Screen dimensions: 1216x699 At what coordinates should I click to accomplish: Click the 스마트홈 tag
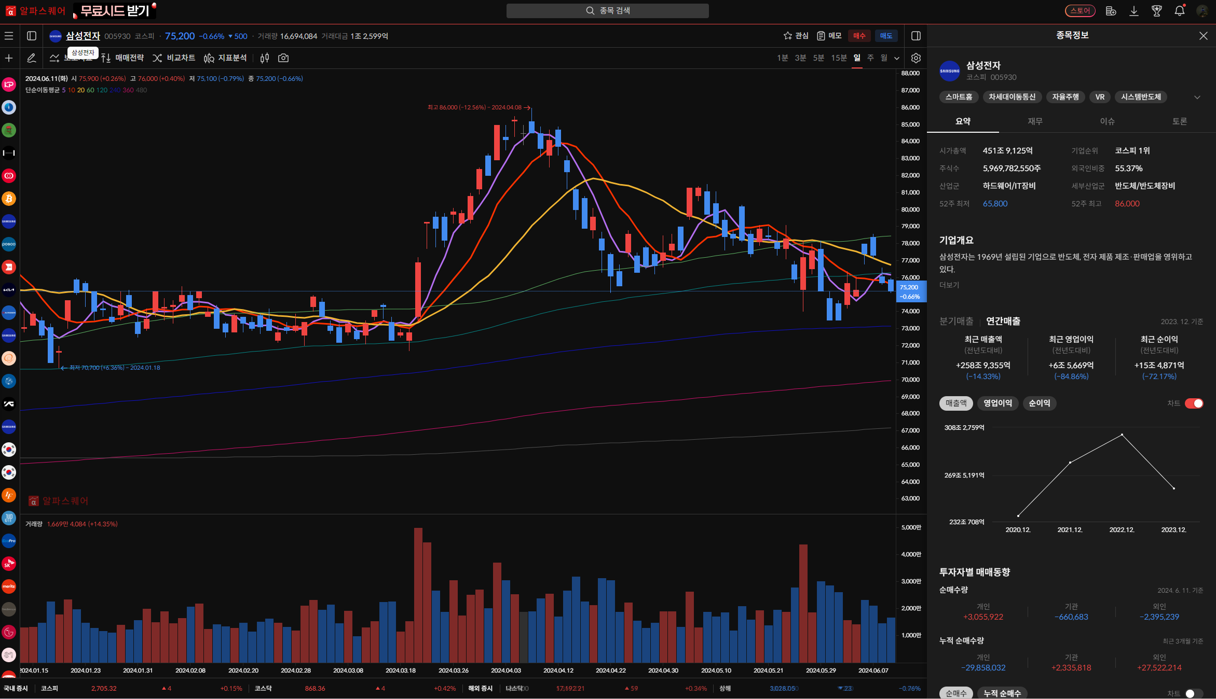click(959, 97)
